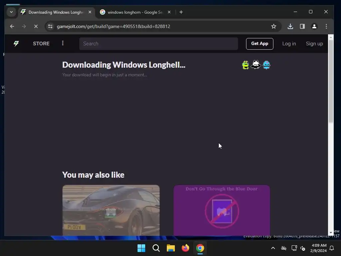This screenshot has height=256, width=341.
Task: Click the Get App button
Action: tap(259, 44)
